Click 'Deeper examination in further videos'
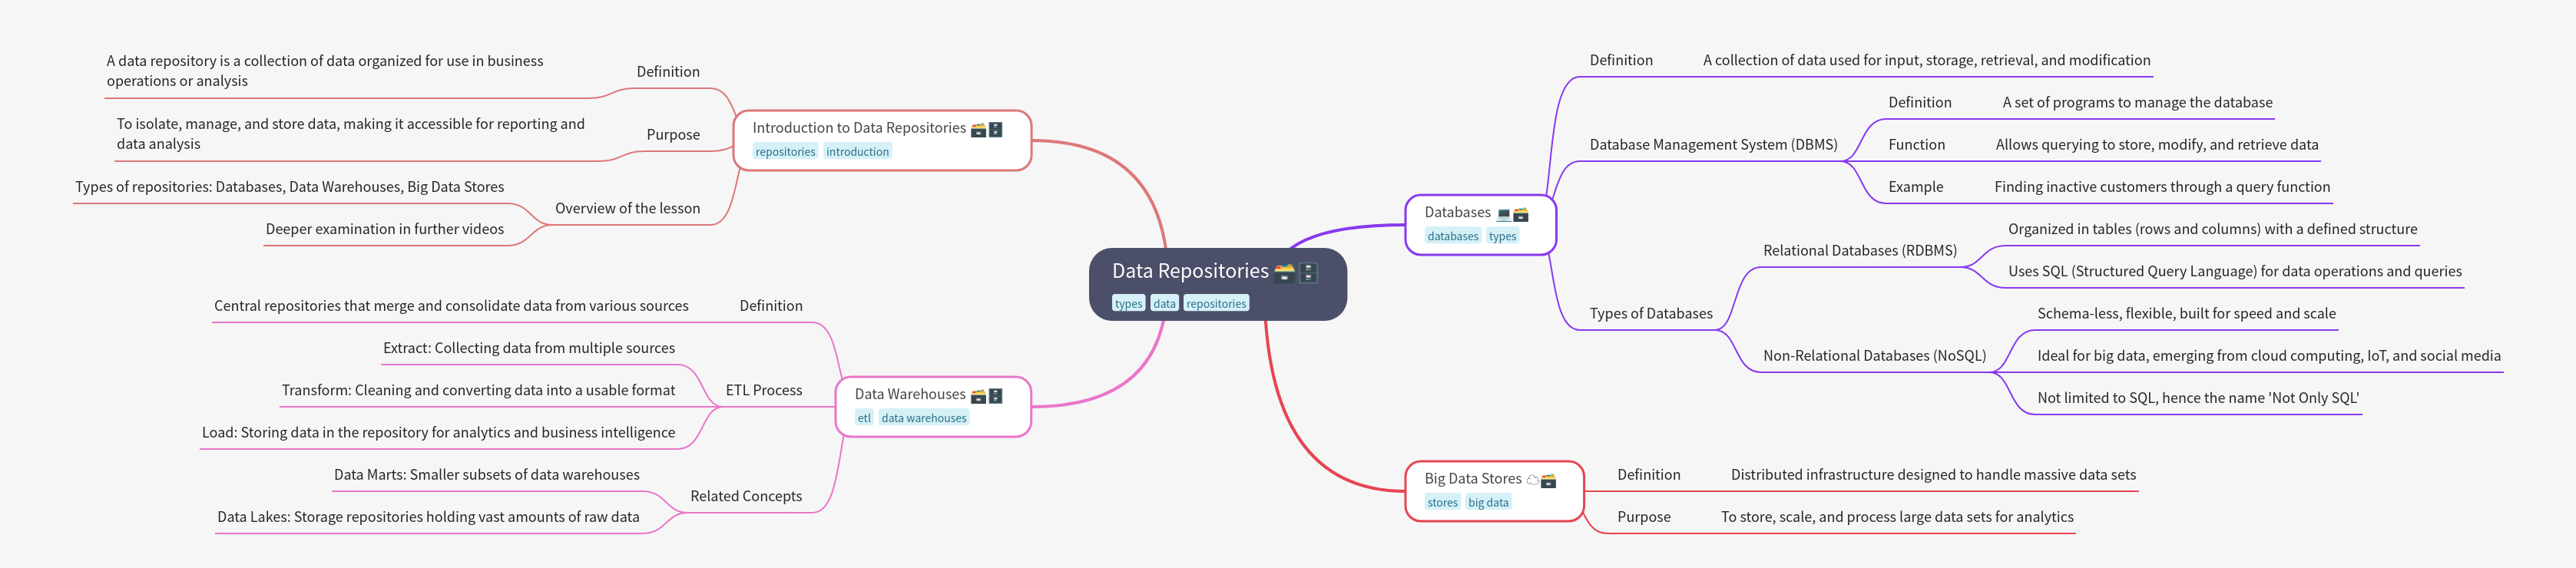This screenshot has width=2576, height=568. 385,230
